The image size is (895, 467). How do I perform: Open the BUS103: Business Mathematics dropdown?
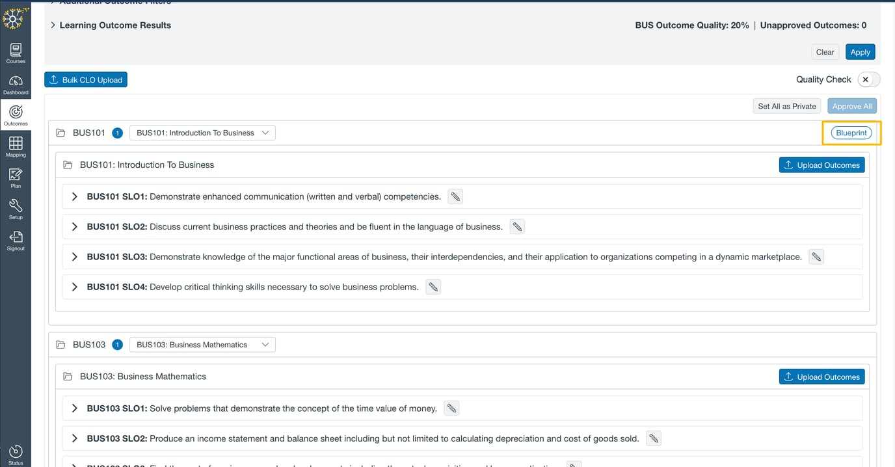202,344
